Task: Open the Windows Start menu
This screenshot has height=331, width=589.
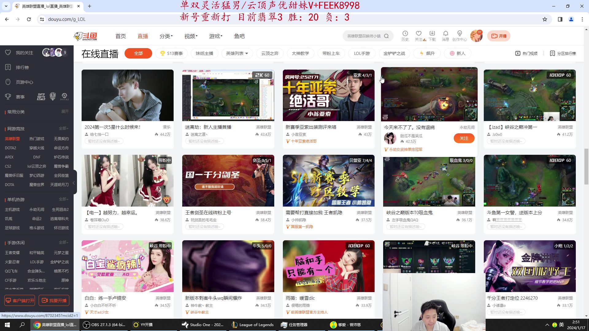Action: click(7, 325)
